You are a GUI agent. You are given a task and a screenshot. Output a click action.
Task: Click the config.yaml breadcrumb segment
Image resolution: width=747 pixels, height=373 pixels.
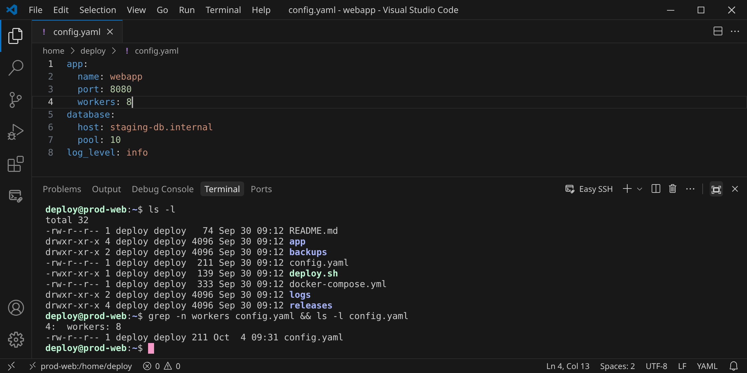click(157, 51)
